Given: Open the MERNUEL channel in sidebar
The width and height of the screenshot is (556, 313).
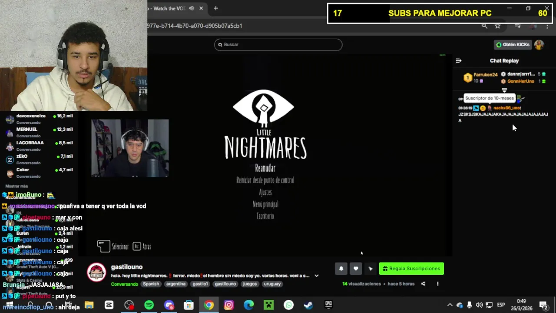Looking at the screenshot, I should point(39,133).
